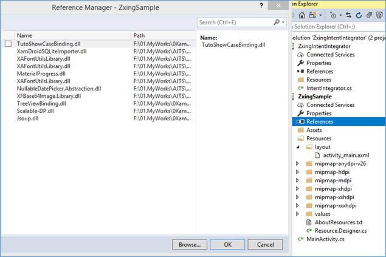Screen dimensions: 386x257
Task: Click Properties wrench icon under ZxingSample
Action: [300, 114]
